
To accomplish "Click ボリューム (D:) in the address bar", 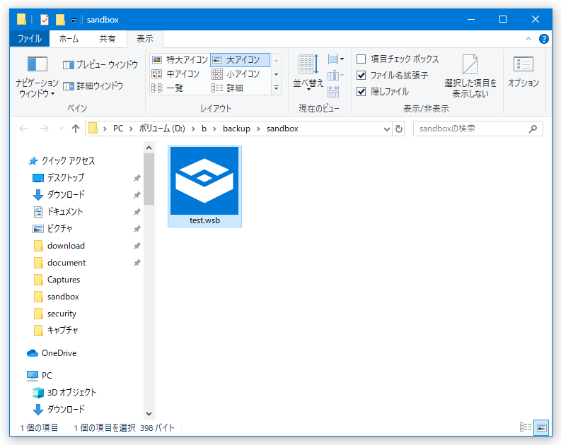I will pos(162,129).
